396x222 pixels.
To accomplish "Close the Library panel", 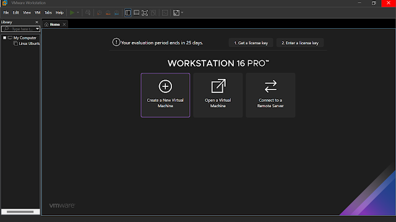I will pos(37,22).
